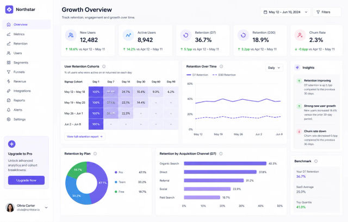Click the 14.4% Day 30 cell
The image size is (348, 222).
[141, 103]
